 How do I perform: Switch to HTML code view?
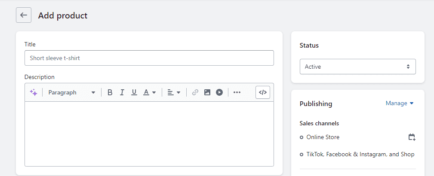click(263, 92)
